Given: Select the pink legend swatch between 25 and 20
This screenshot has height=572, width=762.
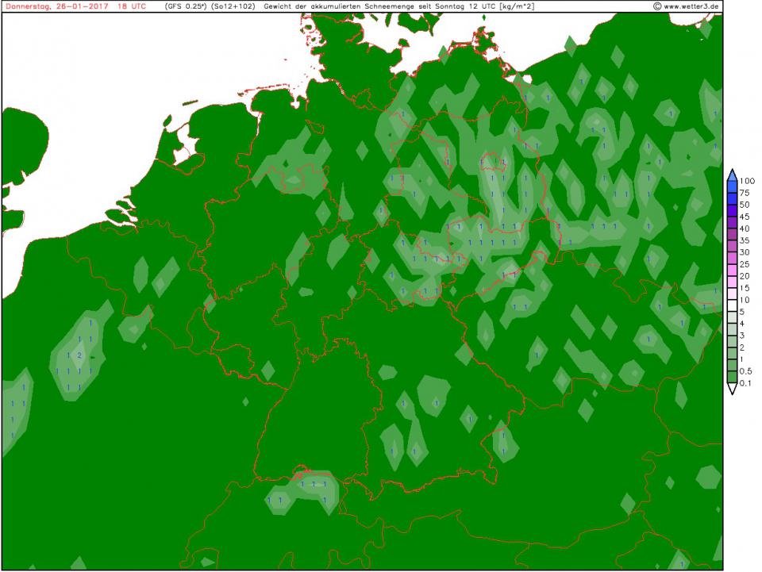Looking at the screenshot, I should coord(731,270).
